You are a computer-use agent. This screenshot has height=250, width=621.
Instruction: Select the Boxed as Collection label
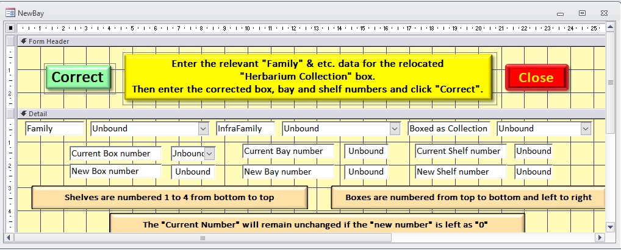(449, 129)
